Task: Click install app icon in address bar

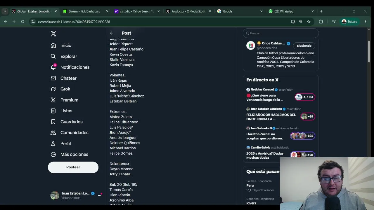Action: pos(293,22)
